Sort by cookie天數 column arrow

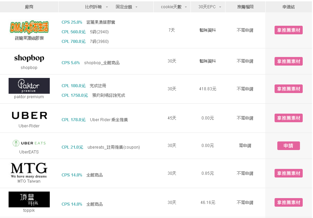point(186,7)
